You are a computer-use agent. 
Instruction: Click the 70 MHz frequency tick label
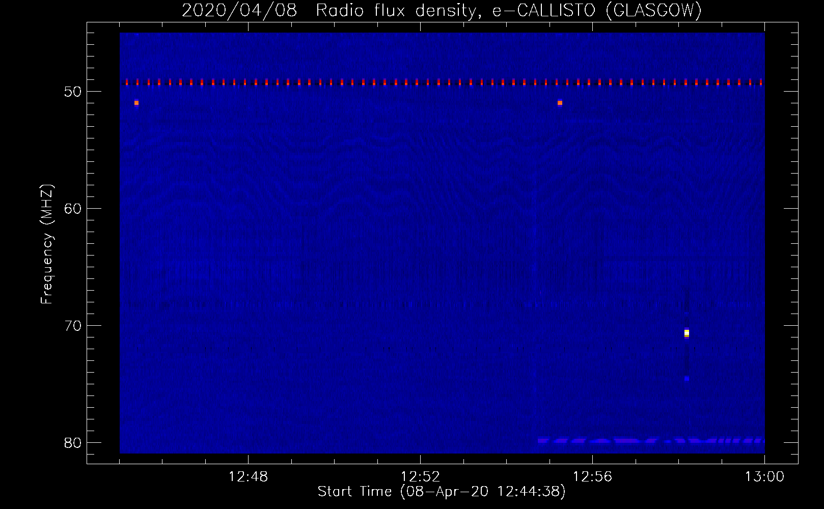click(73, 326)
